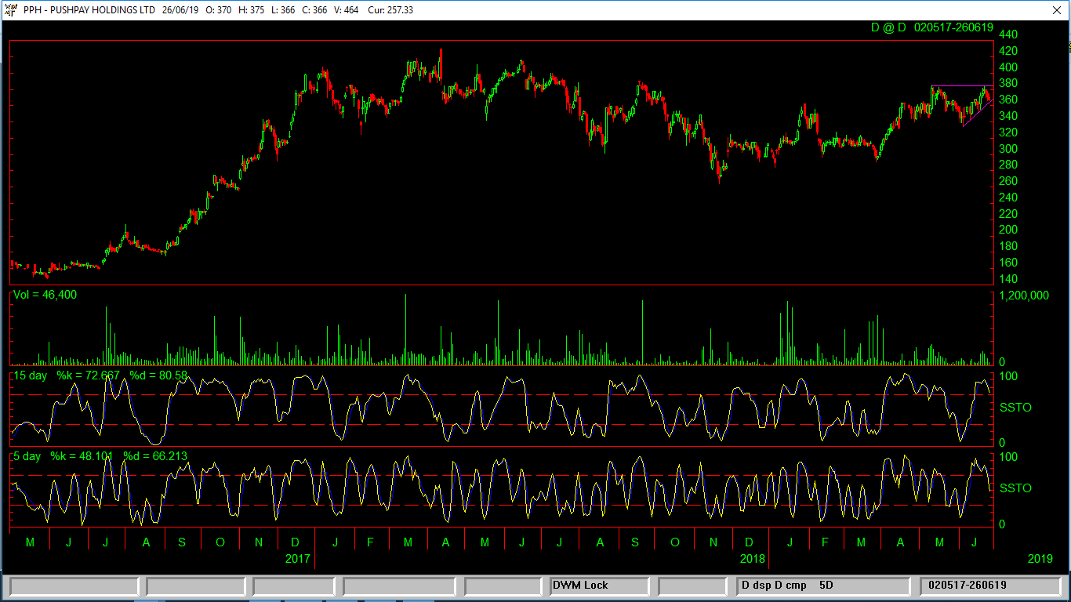
Task: Click the 'Vol = 46,400' volume label
Action: coord(45,295)
